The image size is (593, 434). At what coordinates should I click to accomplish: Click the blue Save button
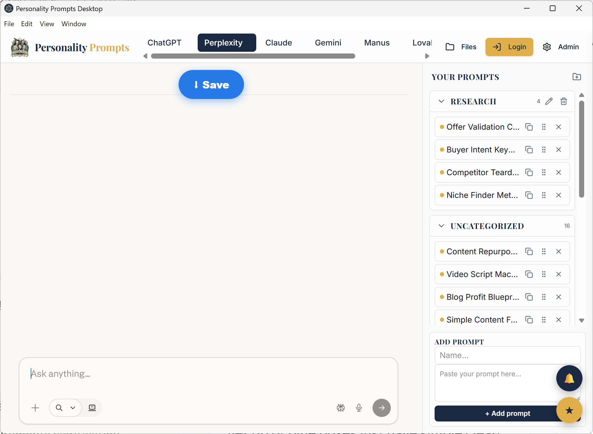tap(211, 84)
